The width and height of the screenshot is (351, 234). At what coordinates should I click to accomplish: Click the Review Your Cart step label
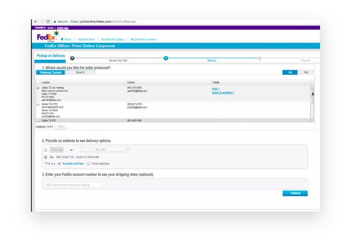118,60
